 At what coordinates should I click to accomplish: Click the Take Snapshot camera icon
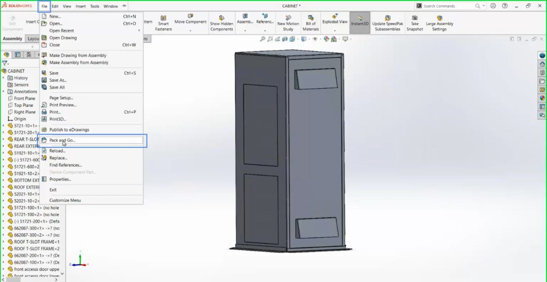[415, 18]
